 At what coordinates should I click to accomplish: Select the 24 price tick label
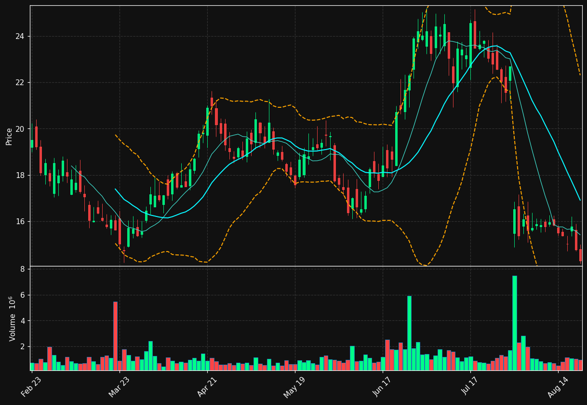(x=20, y=37)
